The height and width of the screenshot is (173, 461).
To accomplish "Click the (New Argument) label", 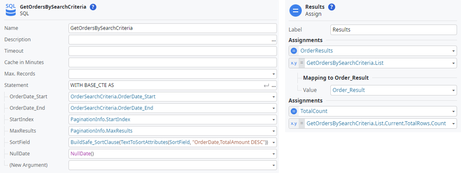I will point(29,165).
